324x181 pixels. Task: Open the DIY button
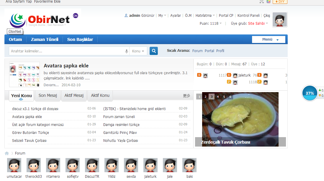coord(280,2)
